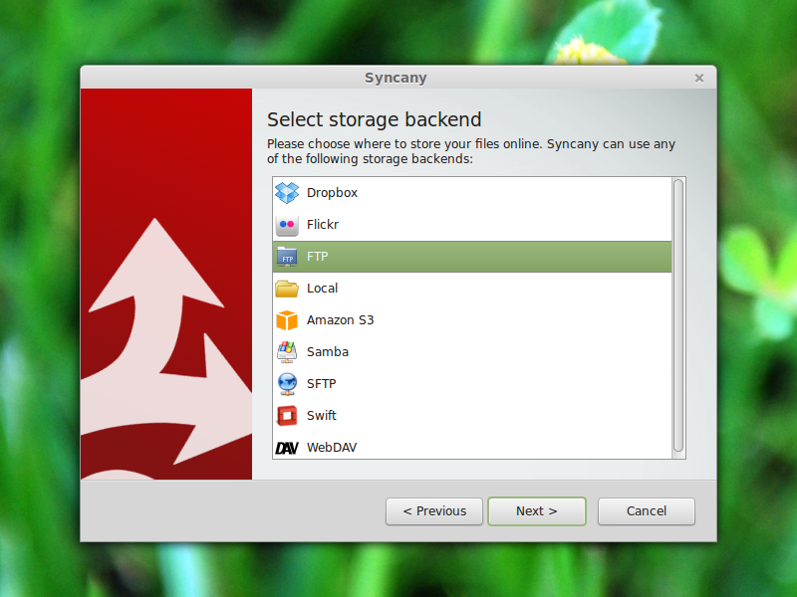Pick the Local storage label
The width and height of the screenshot is (797, 597).
click(x=322, y=289)
